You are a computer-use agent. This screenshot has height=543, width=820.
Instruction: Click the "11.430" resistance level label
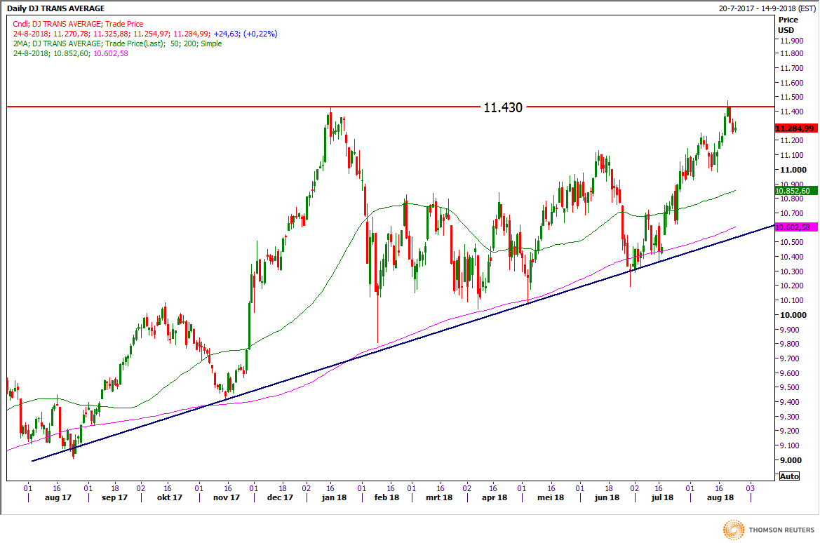click(503, 107)
